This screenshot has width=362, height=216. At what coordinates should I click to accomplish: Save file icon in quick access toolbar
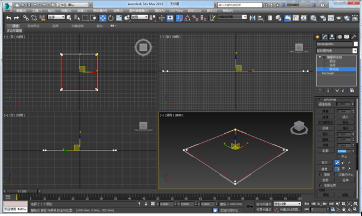click(29, 5)
